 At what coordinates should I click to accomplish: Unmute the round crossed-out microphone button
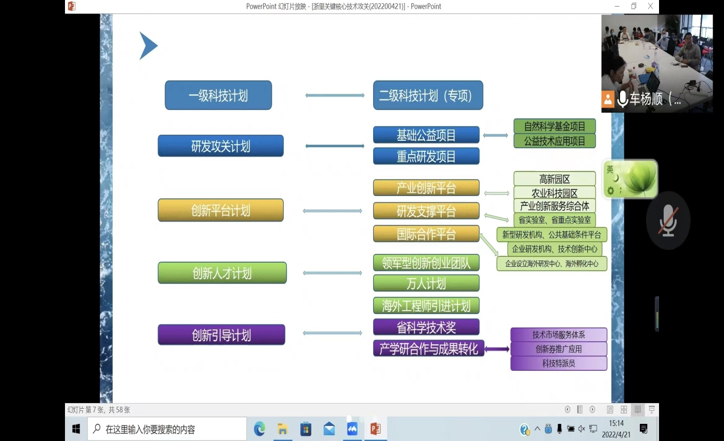(x=668, y=220)
